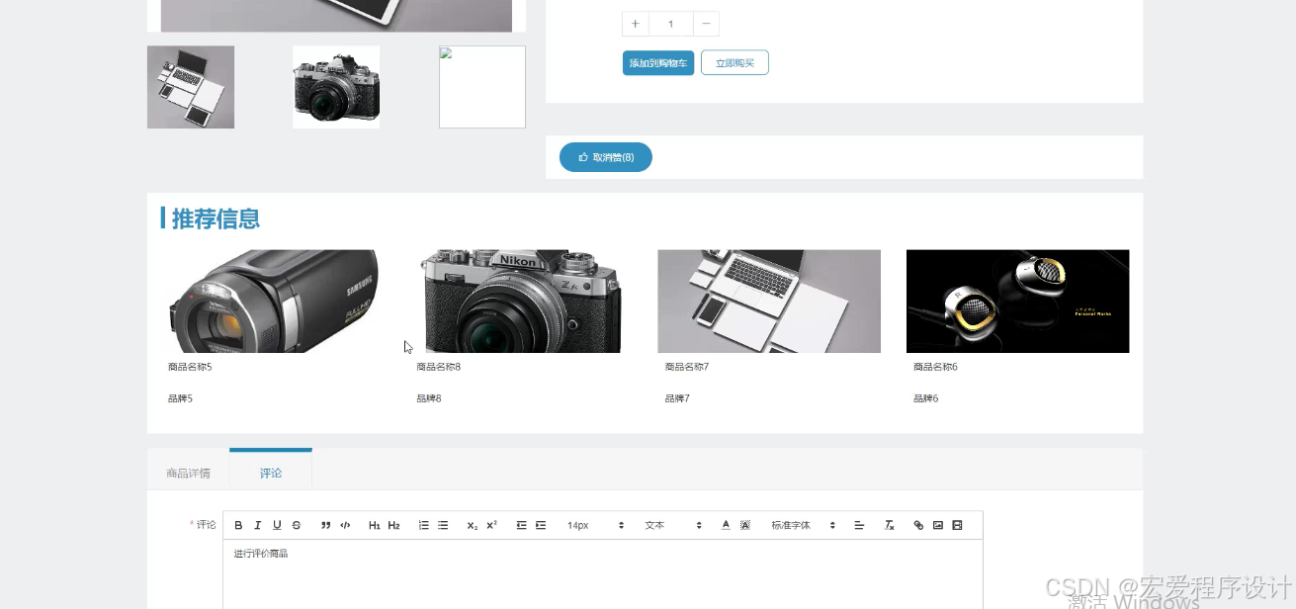This screenshot has height=609, width=1296.
Task: Click the 品牌5 brand text
Action: click(x=180, y=398)
